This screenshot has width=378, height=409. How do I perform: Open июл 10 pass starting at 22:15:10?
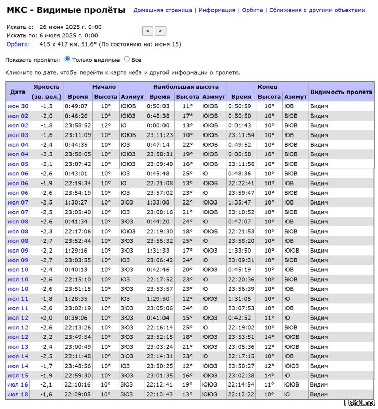tap(18, 280)
